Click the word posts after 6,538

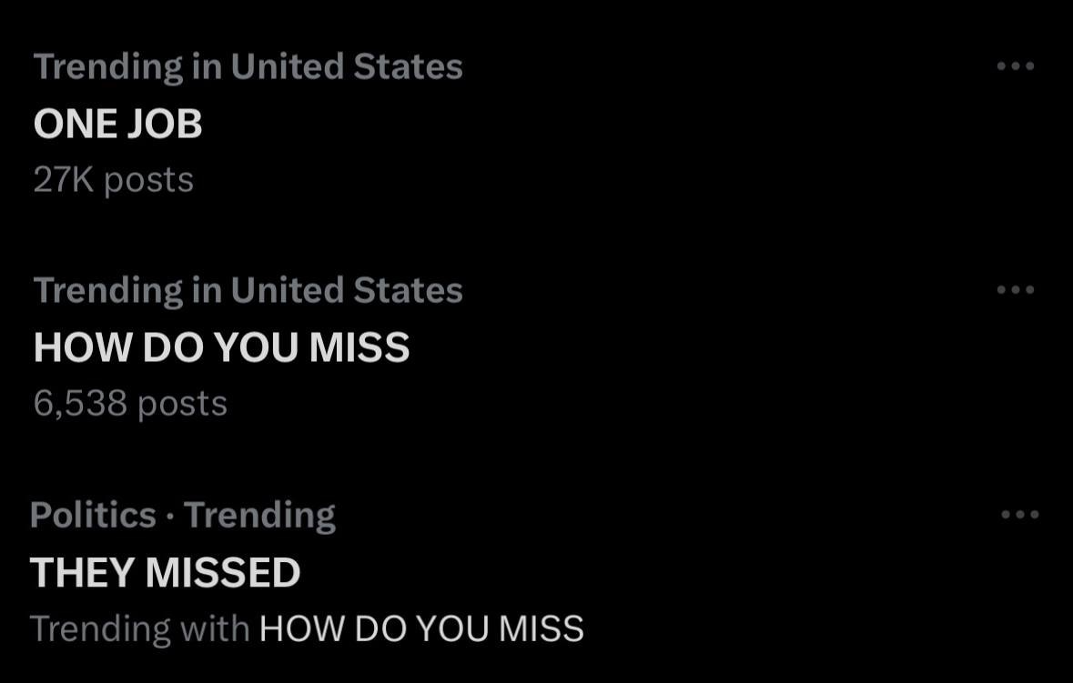point(182,404)
